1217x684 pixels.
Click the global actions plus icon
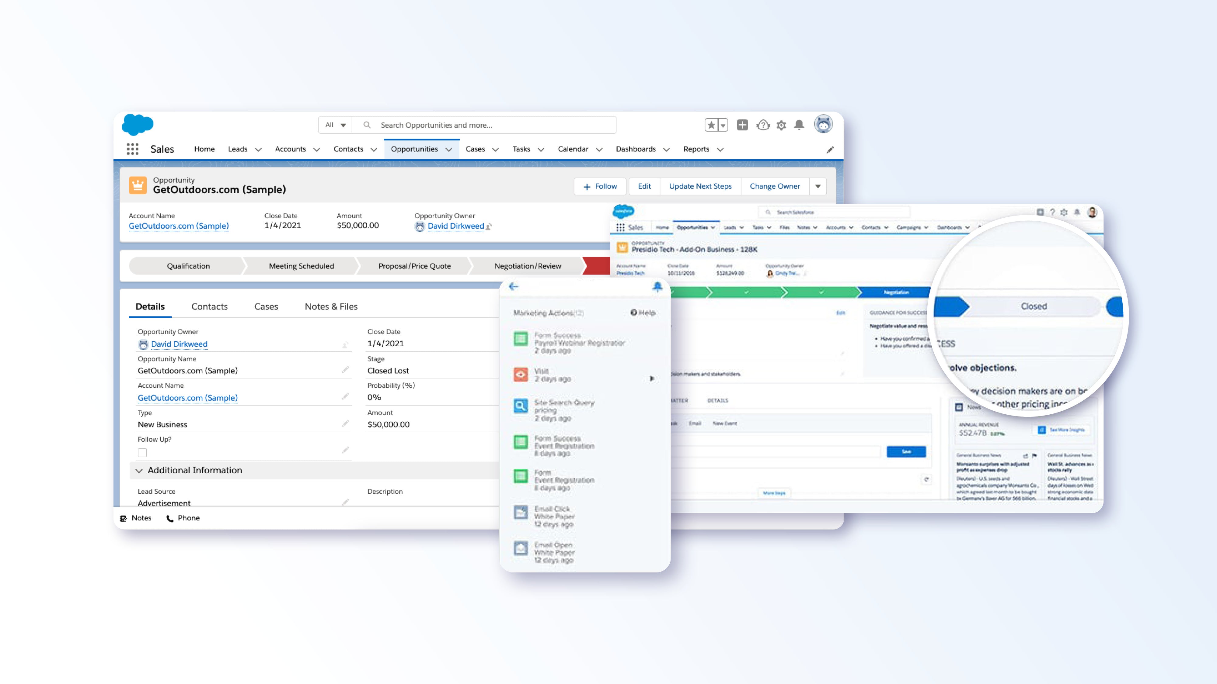tap(742, 125)
